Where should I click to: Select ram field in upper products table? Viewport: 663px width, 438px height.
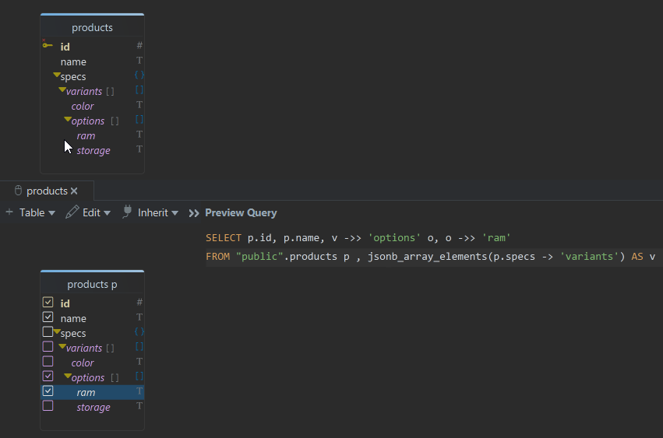point(86,135)
